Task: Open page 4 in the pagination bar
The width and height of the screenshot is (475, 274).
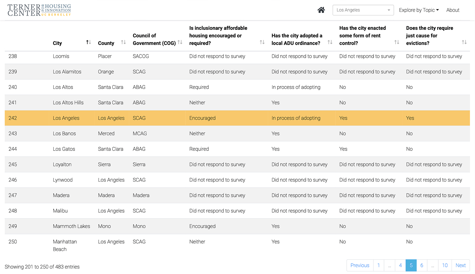Action: click(x=400, y=265)
